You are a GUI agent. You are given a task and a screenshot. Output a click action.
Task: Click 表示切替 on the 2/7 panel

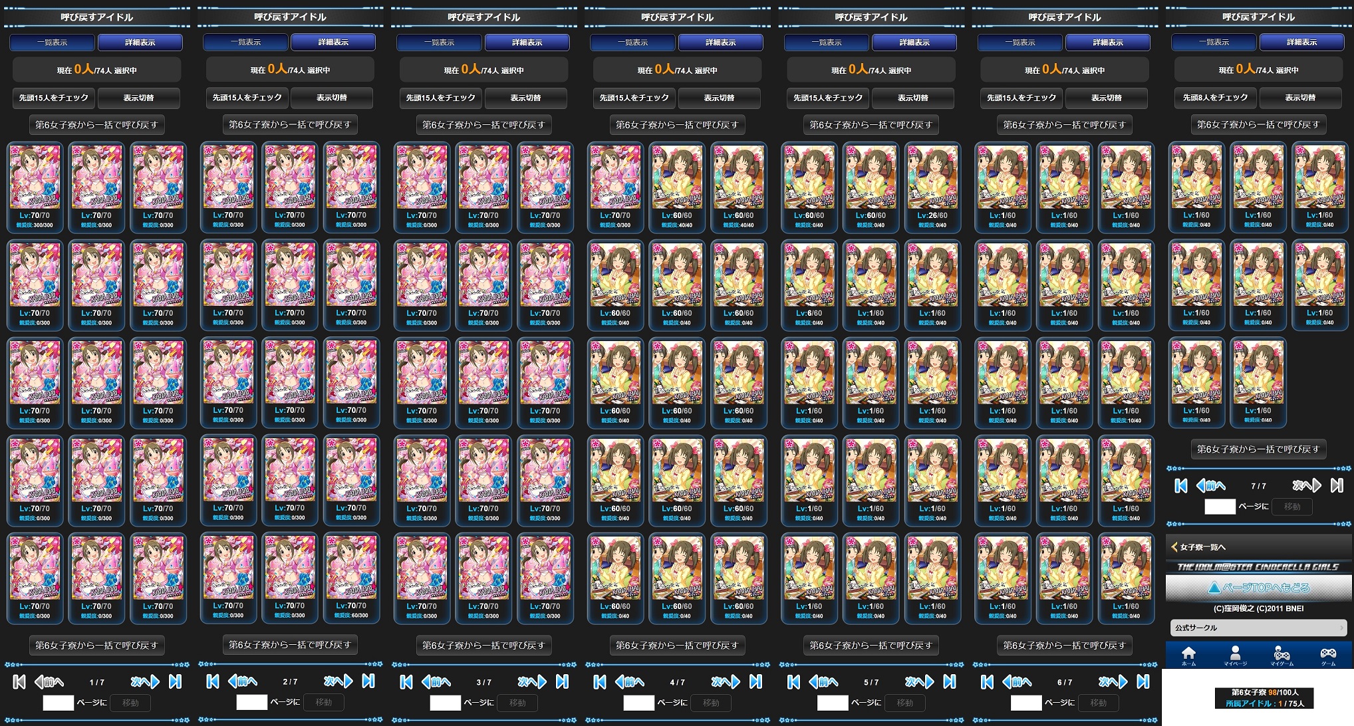pos(332,98)
